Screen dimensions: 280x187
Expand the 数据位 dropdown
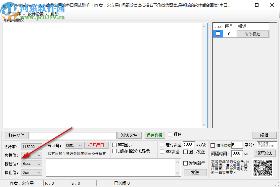click(x=31, y=155)
